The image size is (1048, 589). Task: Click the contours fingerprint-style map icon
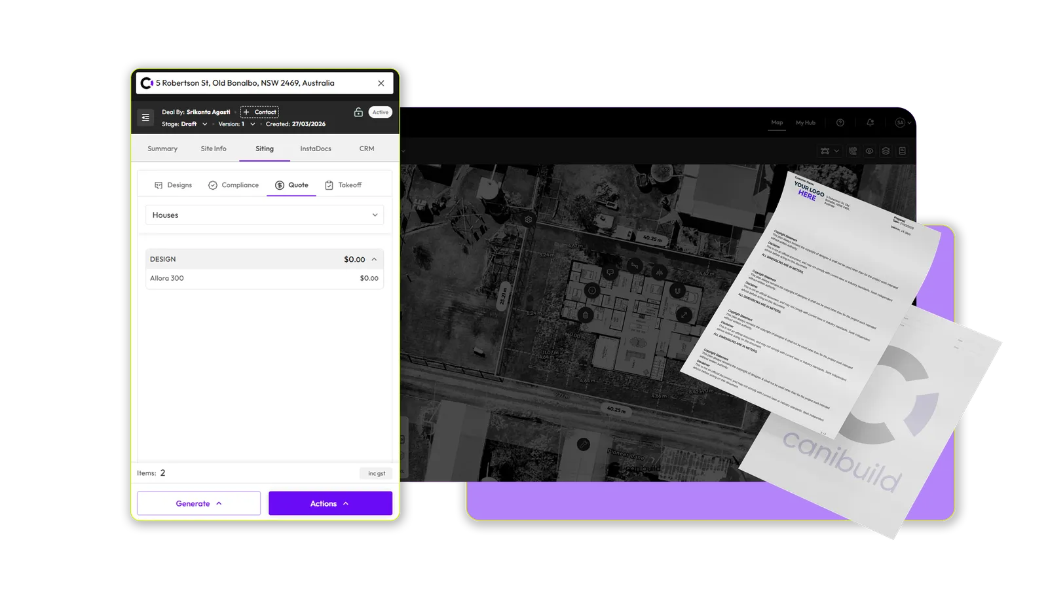853,151
